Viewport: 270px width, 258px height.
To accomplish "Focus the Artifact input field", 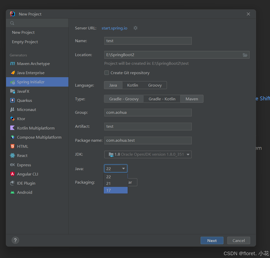I will click(x=148, y=126).
